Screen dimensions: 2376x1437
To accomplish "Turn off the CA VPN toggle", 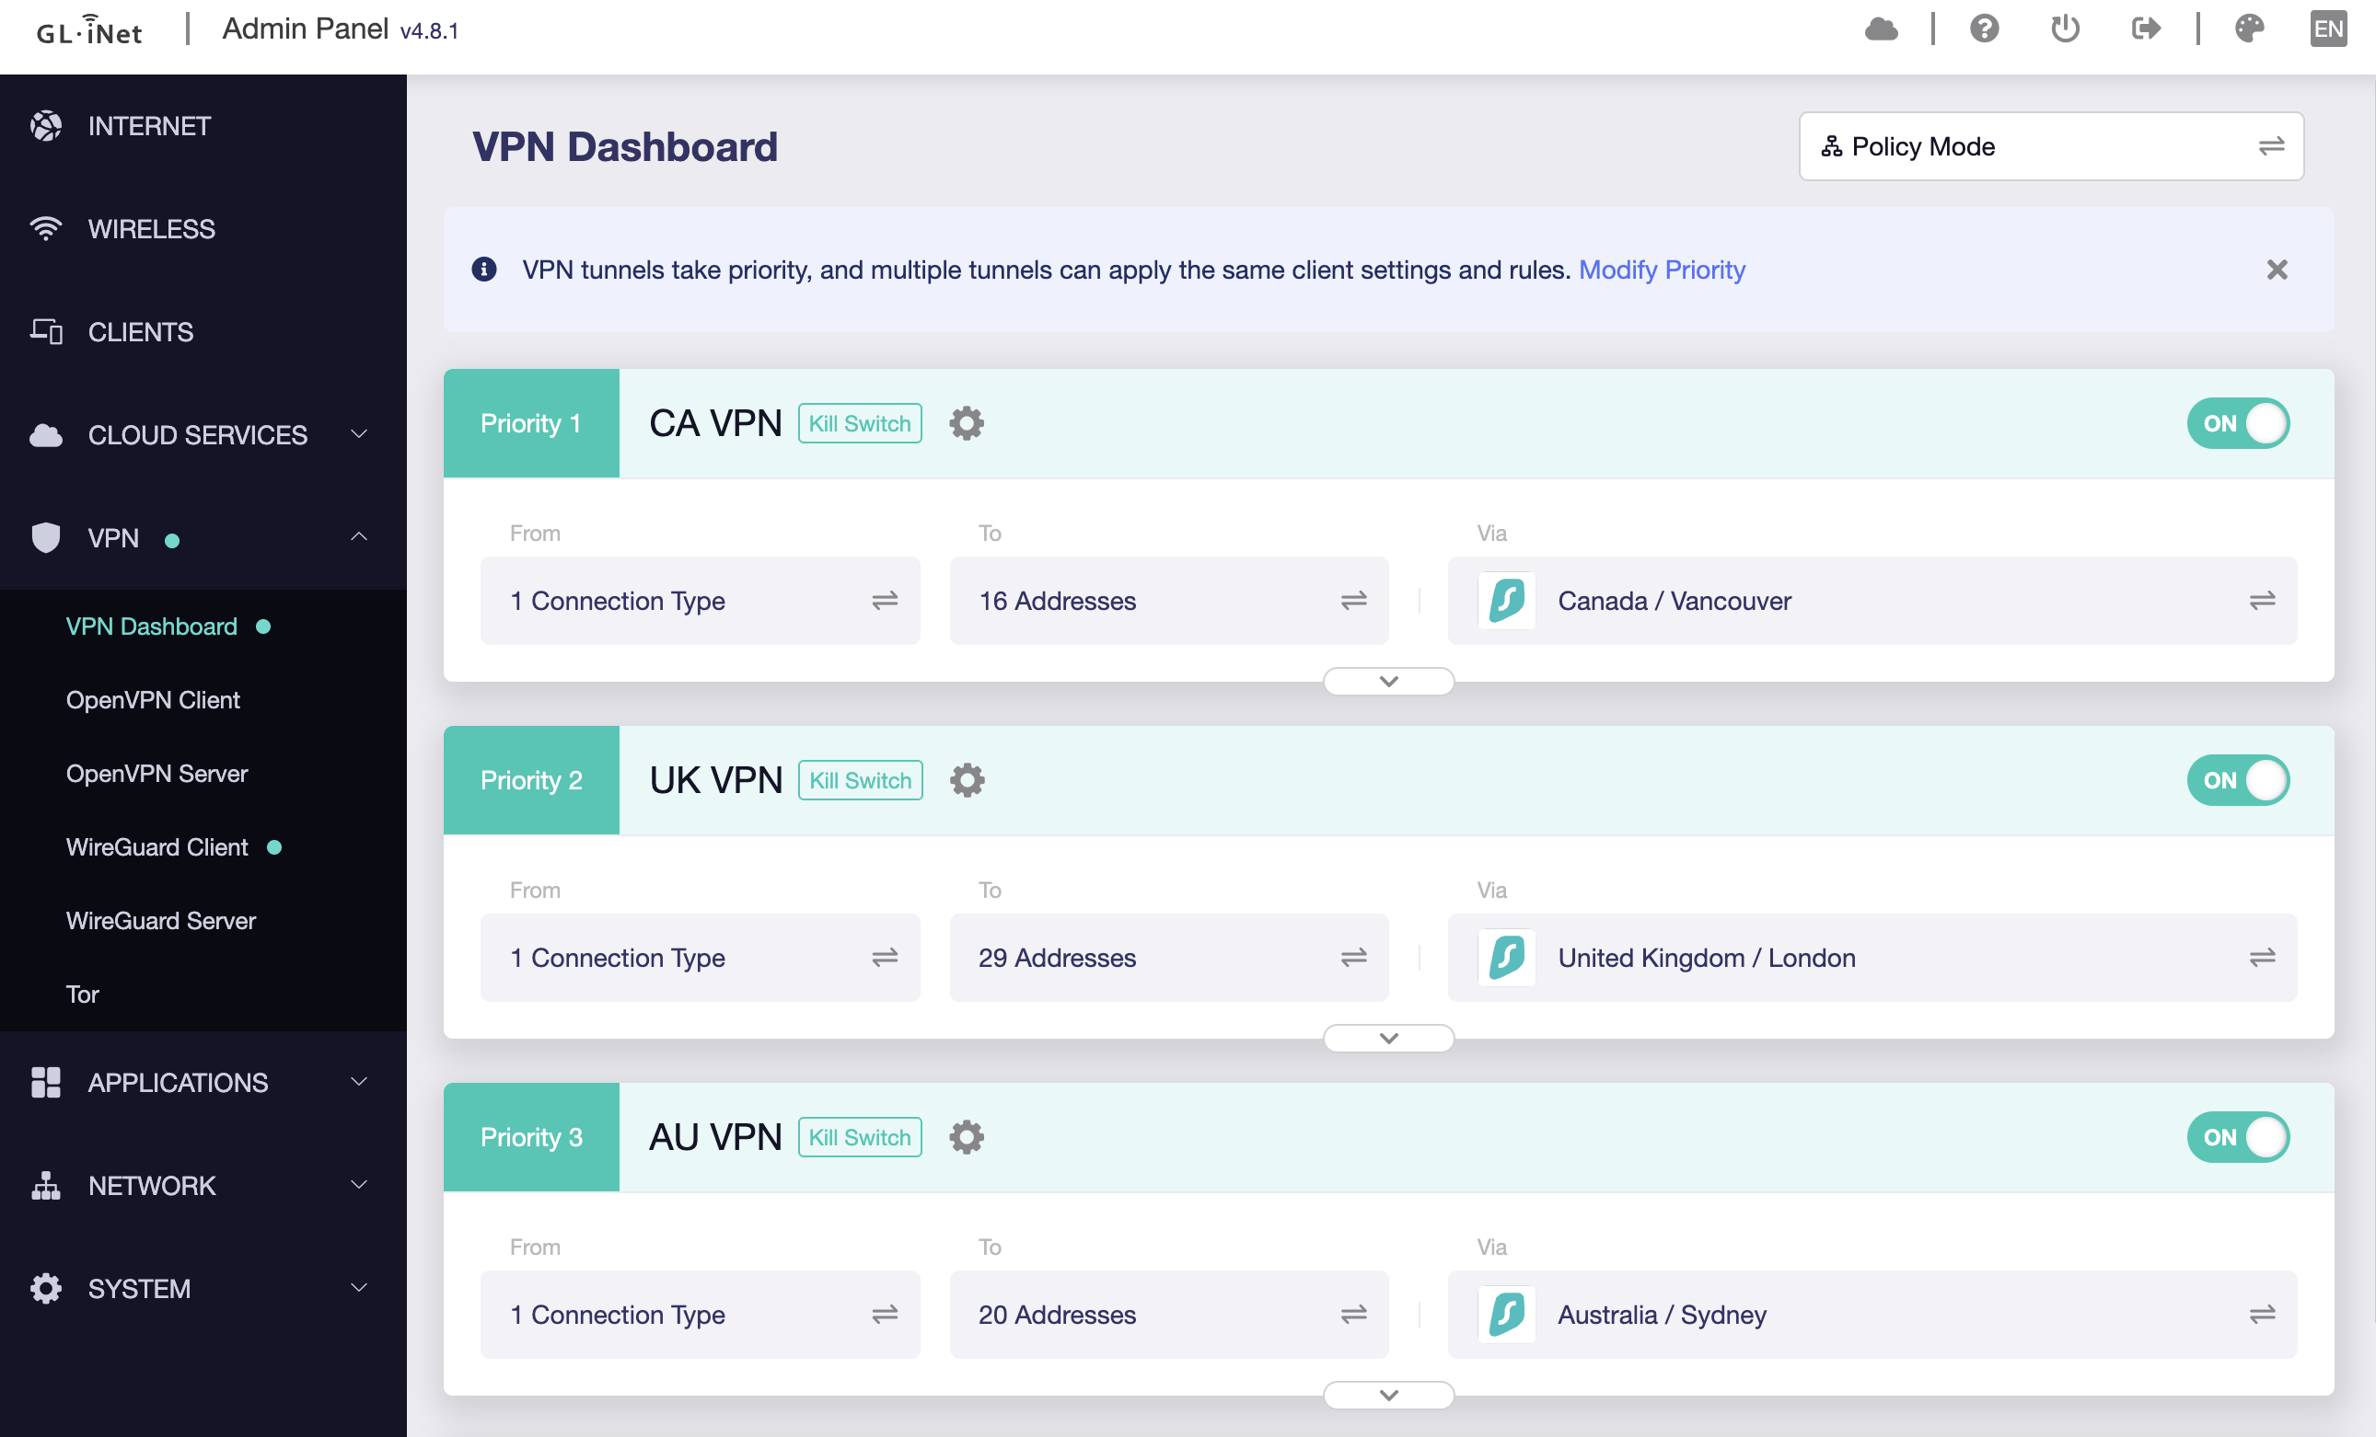I will pos(2237,423).
